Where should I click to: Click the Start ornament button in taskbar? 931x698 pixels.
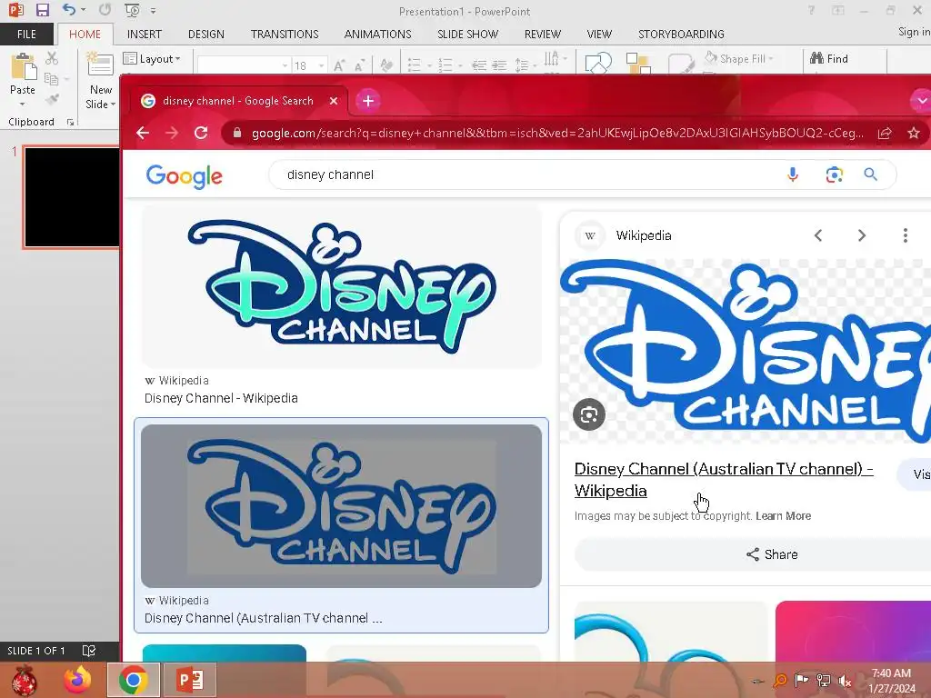pos(24,680)
